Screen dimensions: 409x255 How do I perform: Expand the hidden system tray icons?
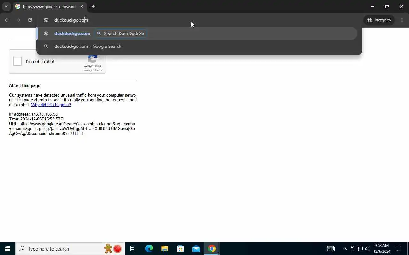pos(344,249)
